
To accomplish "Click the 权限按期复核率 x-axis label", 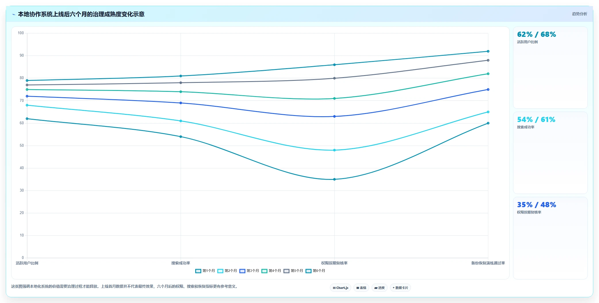I will click(334, 263).
